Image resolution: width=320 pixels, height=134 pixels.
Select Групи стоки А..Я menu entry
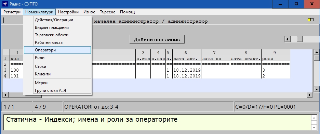tap(57, 90)
